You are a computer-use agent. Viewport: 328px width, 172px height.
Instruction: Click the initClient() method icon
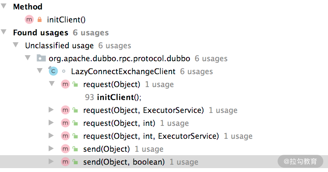[x=29, y=20]
